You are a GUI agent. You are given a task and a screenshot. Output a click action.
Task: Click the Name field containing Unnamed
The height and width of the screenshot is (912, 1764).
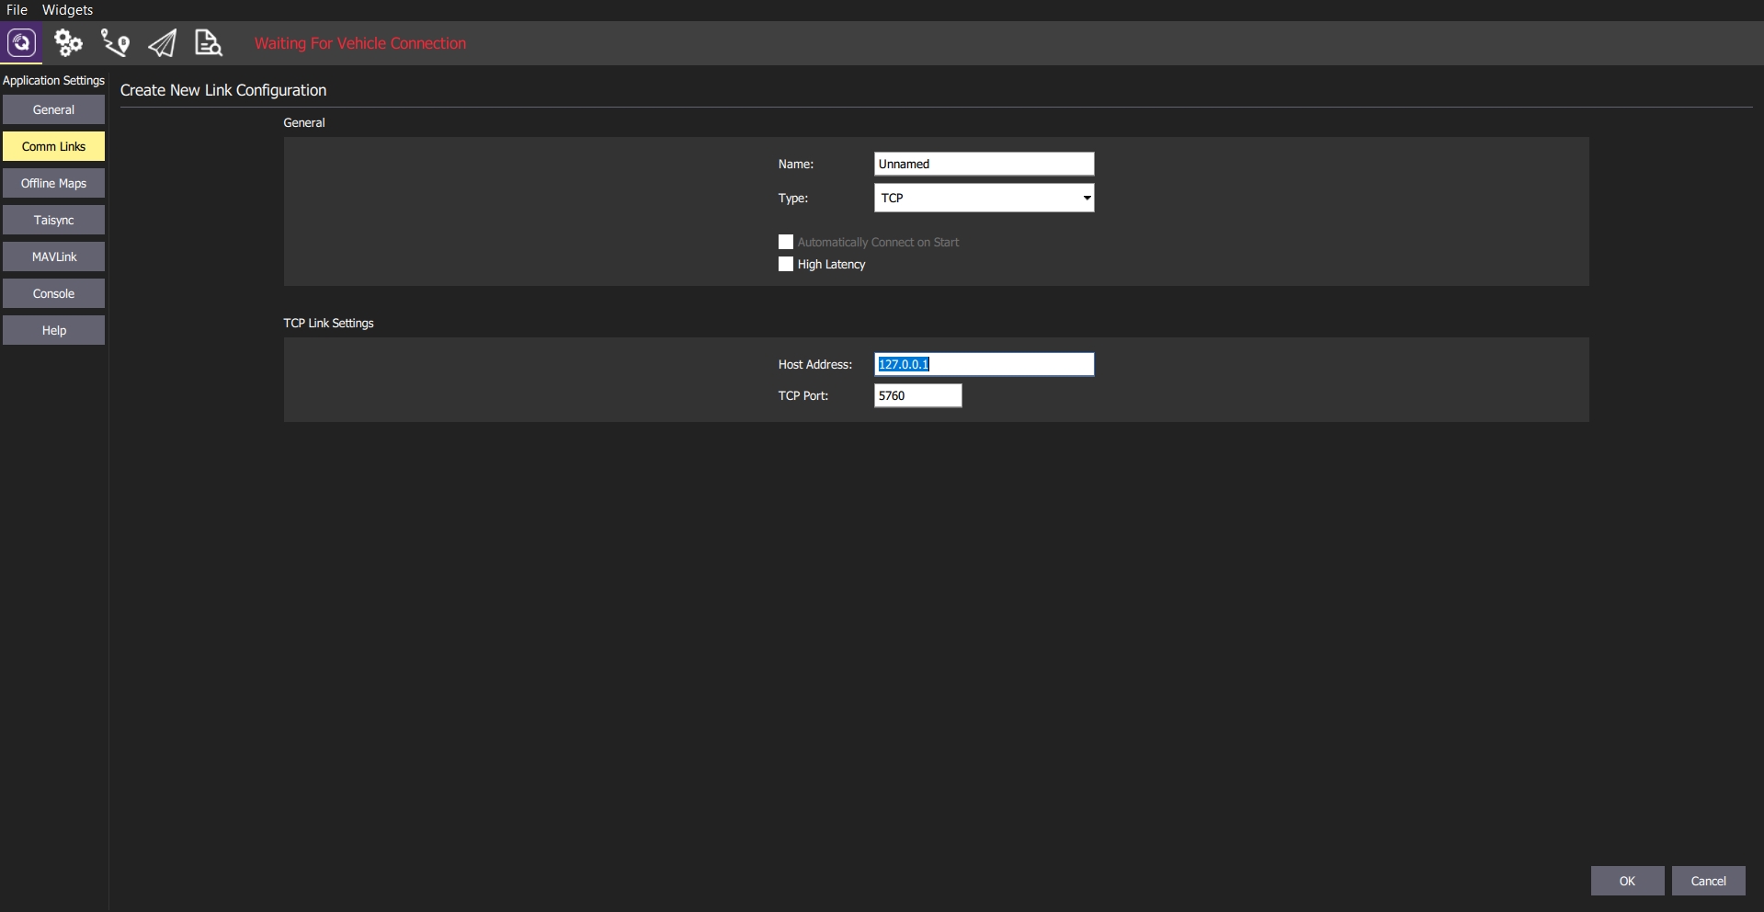coord(984,165)
